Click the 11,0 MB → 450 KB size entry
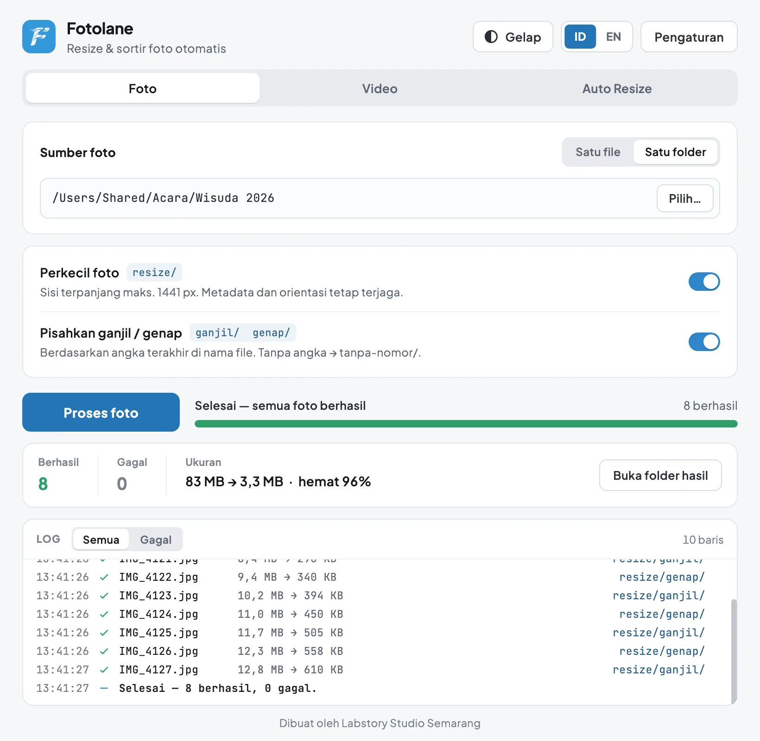The width and height of the screenshot is (760, 741). (290, 614)
